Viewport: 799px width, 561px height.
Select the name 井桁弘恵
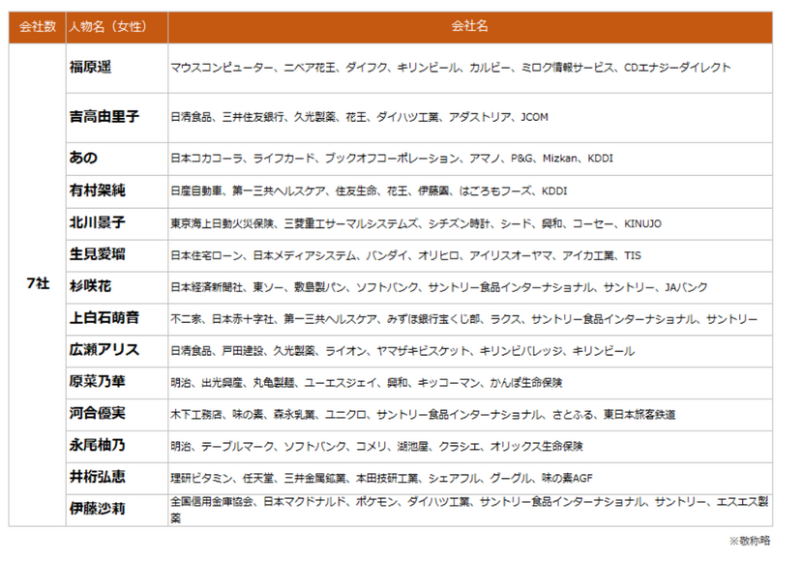click(98, 477)
